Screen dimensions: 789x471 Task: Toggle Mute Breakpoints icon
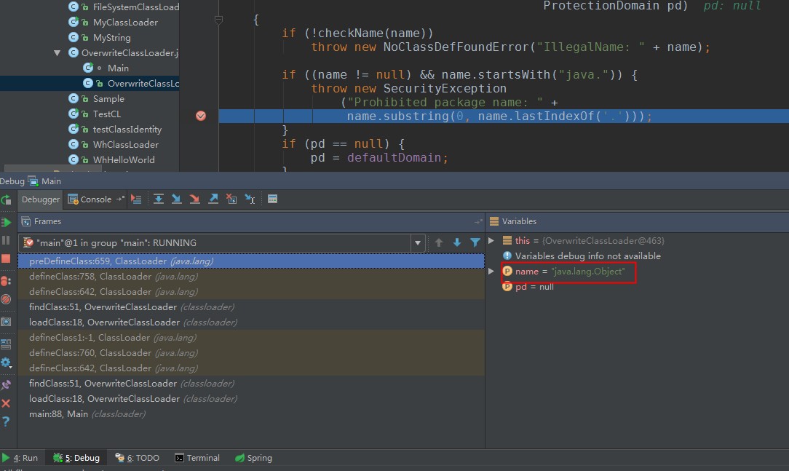(6, 299)
